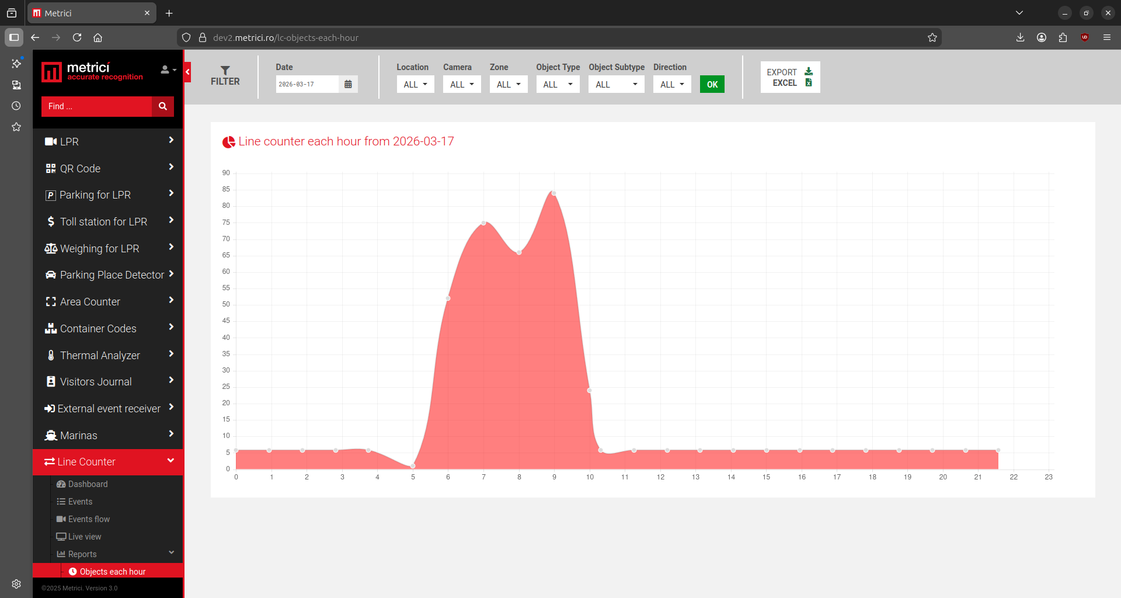This screenshot has width=1121, height=598.
Task: Expand Parking for LPR menu
Action: click(x=109, y=195)
